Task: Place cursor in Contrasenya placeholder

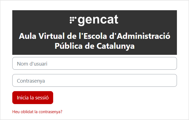Action: pyautogui.click(x=31, y=81)
